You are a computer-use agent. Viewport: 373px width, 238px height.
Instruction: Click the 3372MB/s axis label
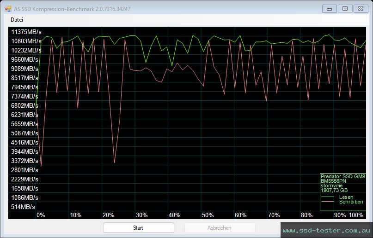pyautogui.click(x=24, y=161)
